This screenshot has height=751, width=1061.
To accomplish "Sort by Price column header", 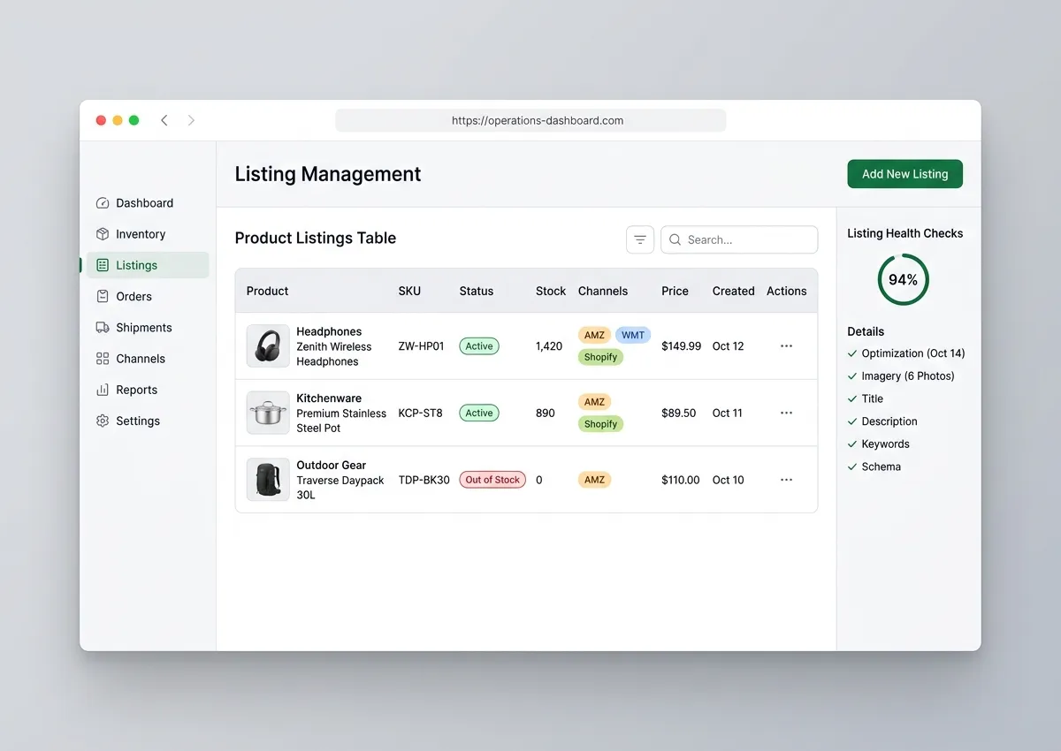I will [x=675, y=291].
